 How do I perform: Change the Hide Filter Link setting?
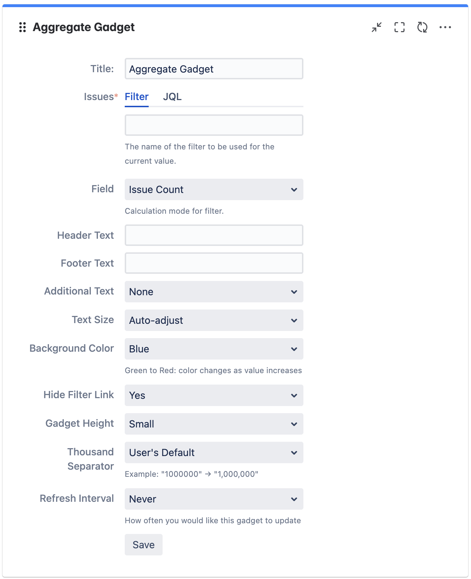coord(214,395)
